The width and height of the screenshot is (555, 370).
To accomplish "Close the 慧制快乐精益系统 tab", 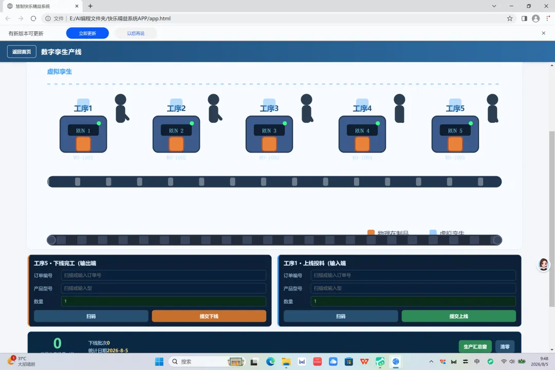I will (77, 6).
